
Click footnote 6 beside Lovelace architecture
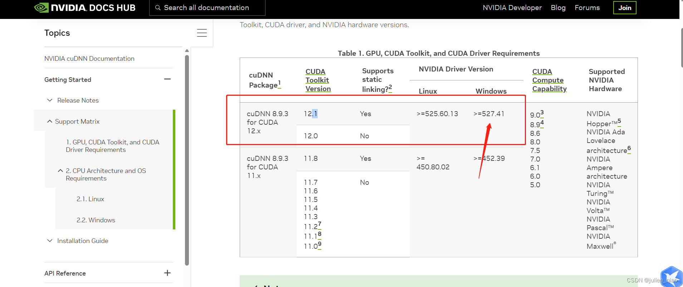[629, 149]
